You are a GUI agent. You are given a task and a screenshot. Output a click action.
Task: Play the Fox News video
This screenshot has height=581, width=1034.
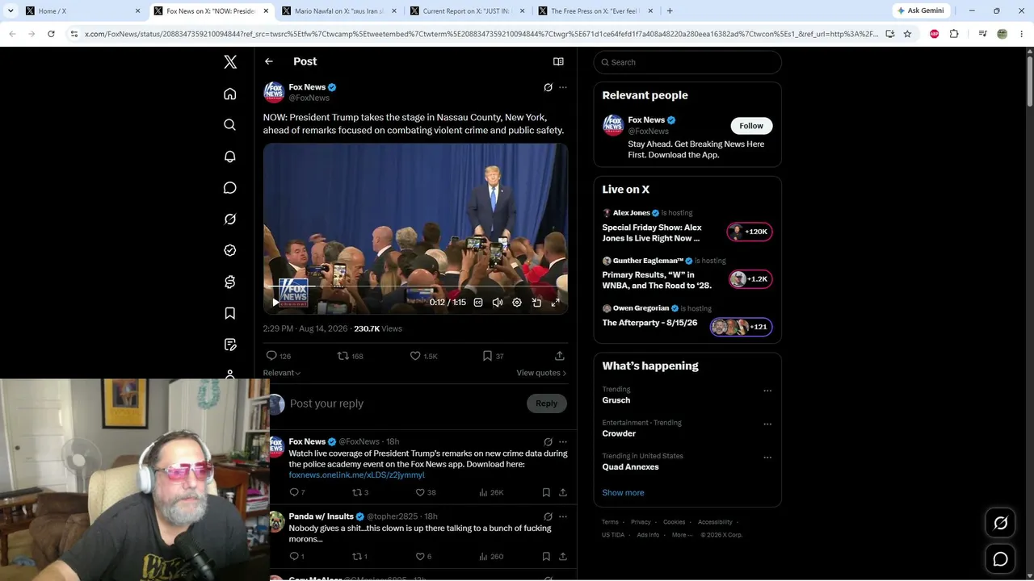pyautogui.click(x=275, y=303)
